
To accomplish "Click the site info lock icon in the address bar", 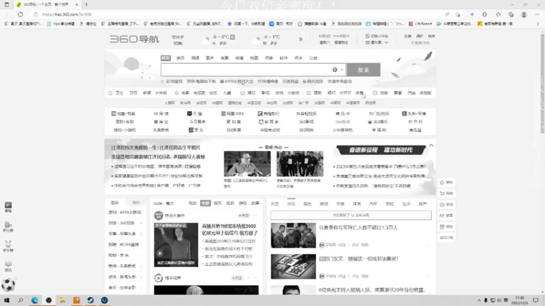I will [x=36, y=14].
